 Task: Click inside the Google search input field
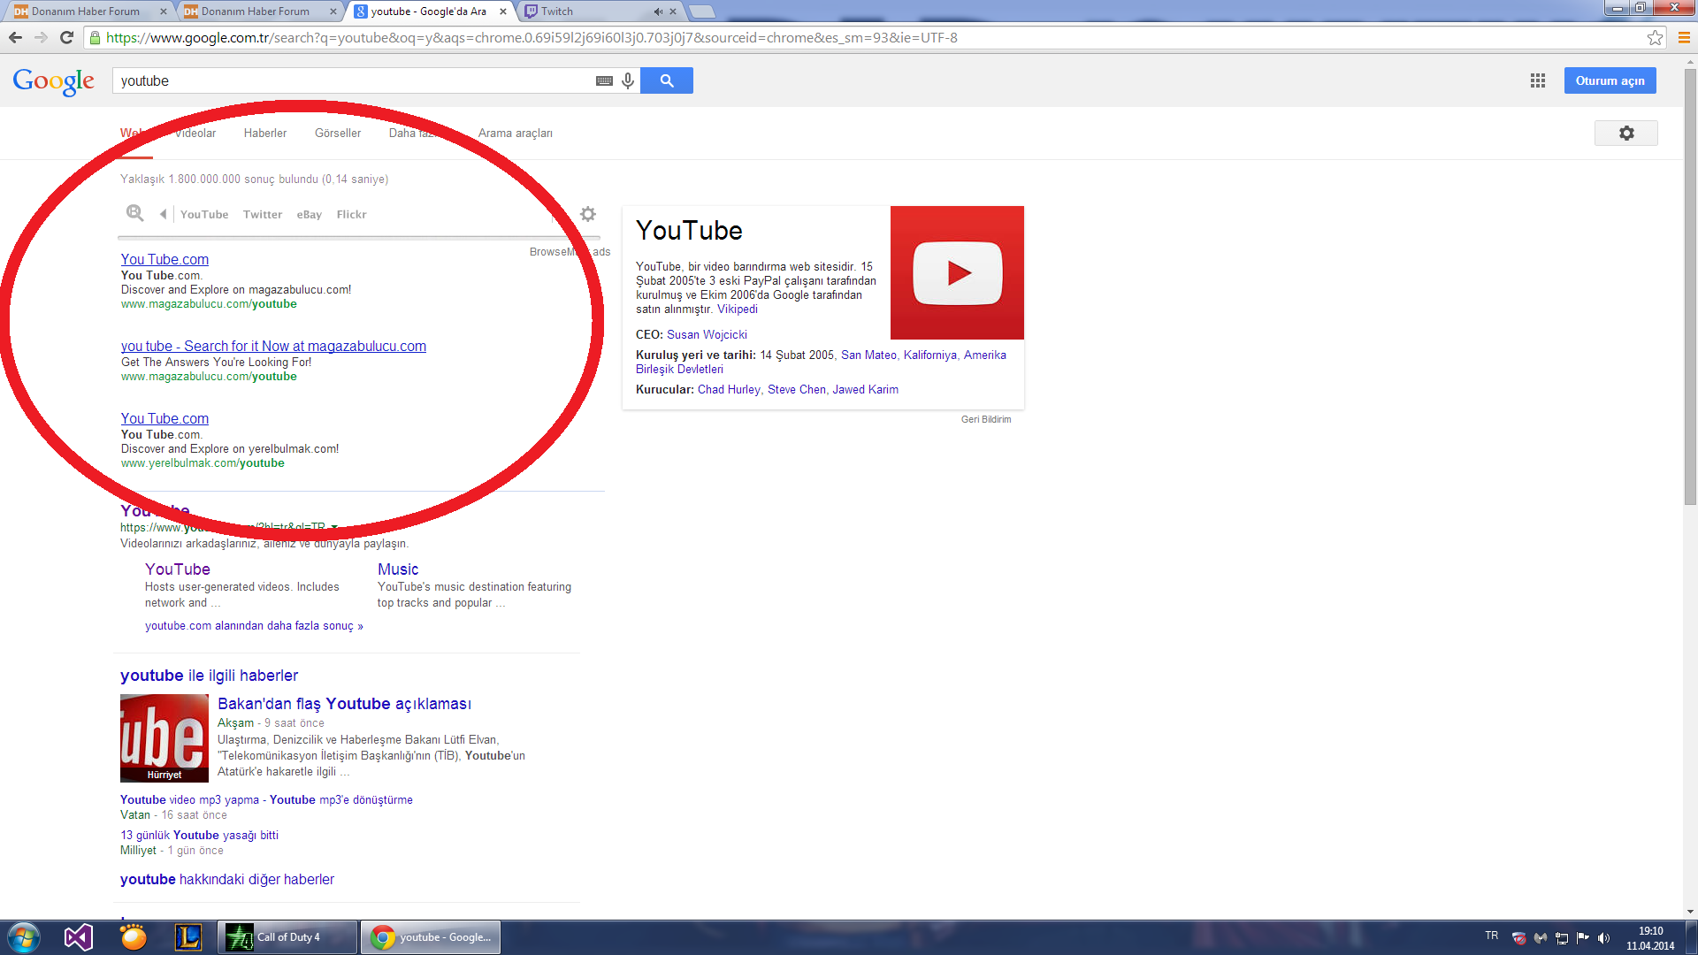point(354,80)
